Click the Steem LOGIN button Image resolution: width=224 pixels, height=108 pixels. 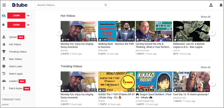coord(19,15)
